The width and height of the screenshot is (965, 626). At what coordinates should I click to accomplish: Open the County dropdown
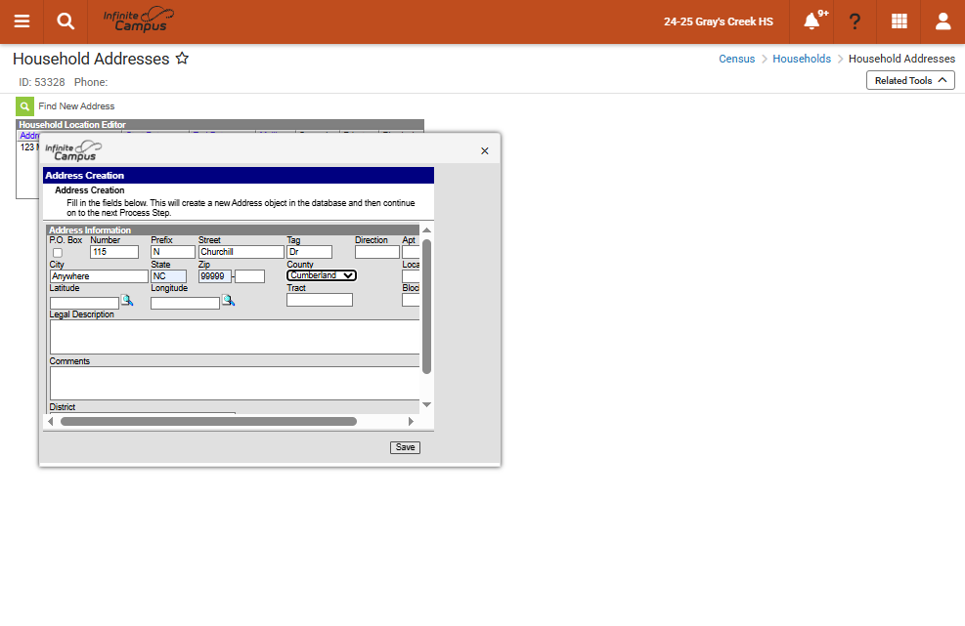pyautogui.click(x=322, y=275)
